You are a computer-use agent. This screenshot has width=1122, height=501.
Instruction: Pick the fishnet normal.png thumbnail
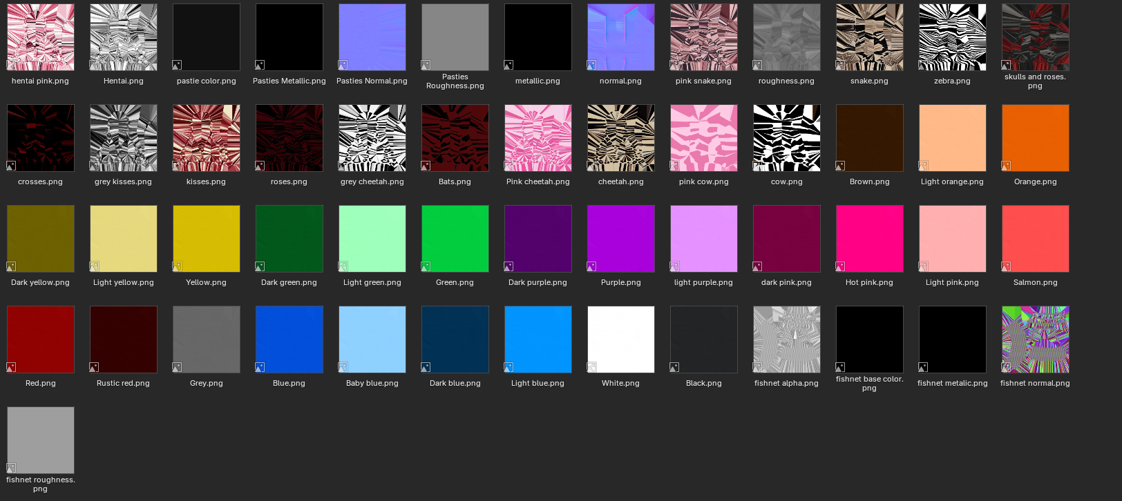click(1036, 340)
